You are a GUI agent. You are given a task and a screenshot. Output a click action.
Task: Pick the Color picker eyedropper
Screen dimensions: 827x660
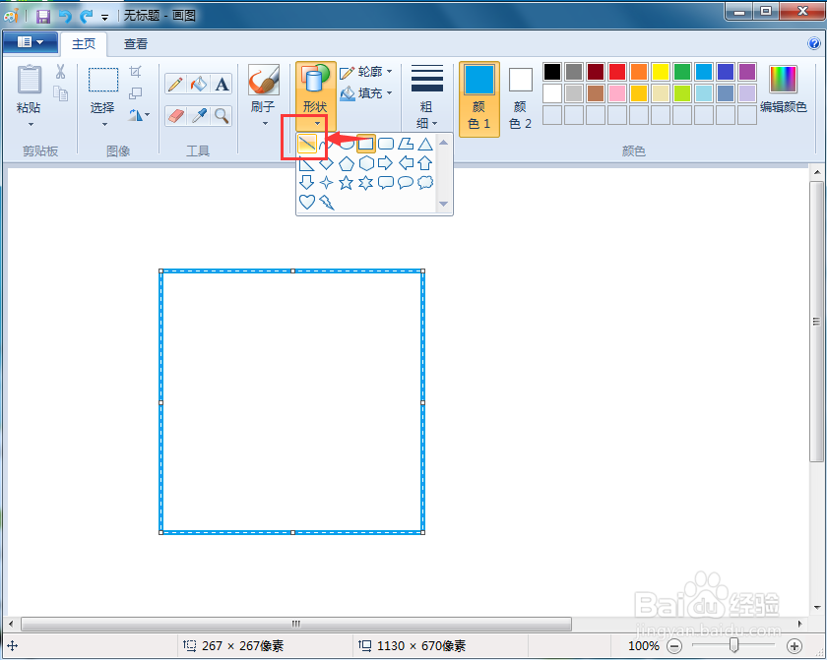tap(199, 116)
